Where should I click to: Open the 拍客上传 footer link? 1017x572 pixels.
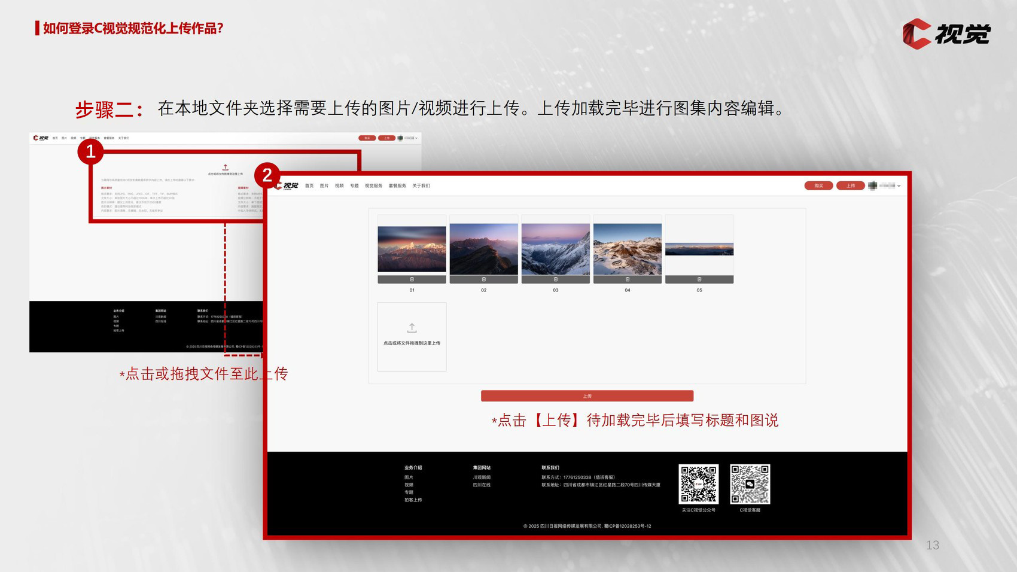[x=413, y=500]
